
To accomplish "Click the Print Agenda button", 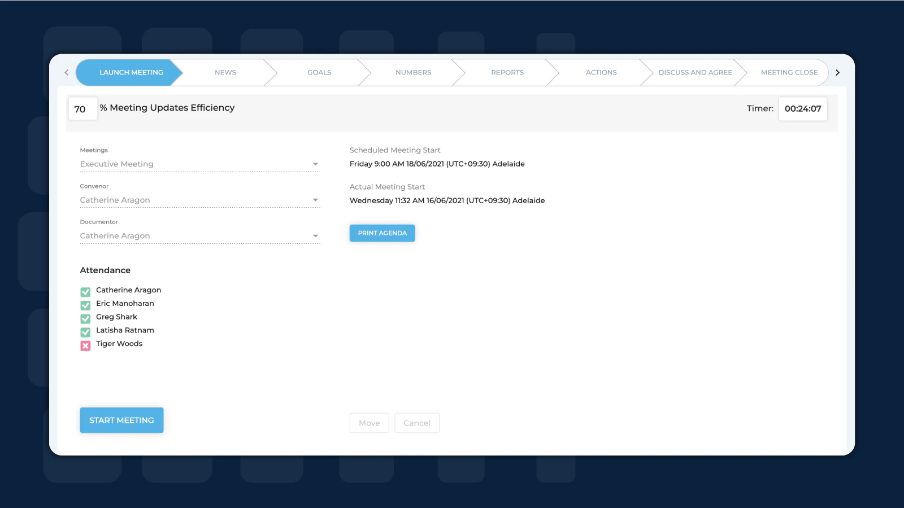I will pos(382,233).
